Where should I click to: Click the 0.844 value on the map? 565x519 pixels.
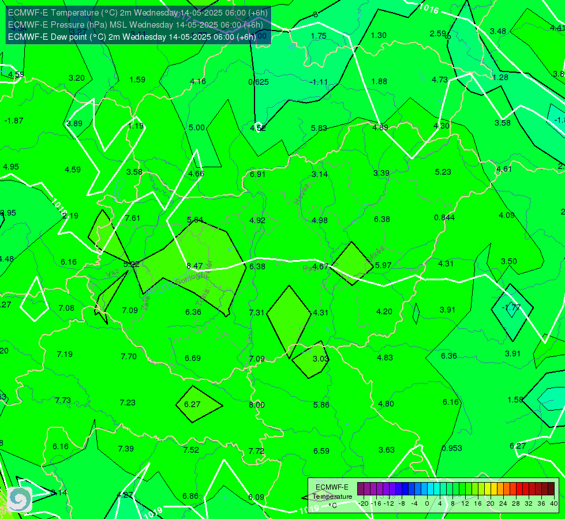point(444,217)
